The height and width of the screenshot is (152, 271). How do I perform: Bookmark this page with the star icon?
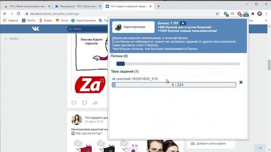tap(217, 14)
